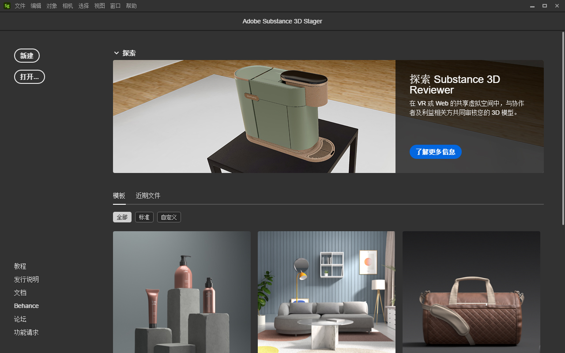Select the 自定义 template filter

(169, 217)
